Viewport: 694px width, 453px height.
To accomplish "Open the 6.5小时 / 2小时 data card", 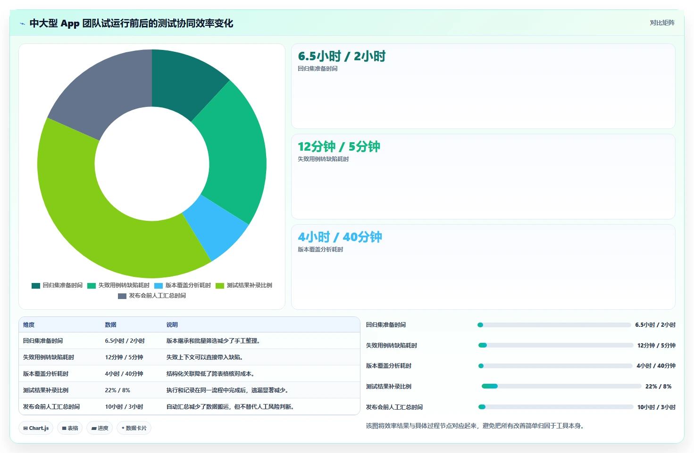I will 483,86.
